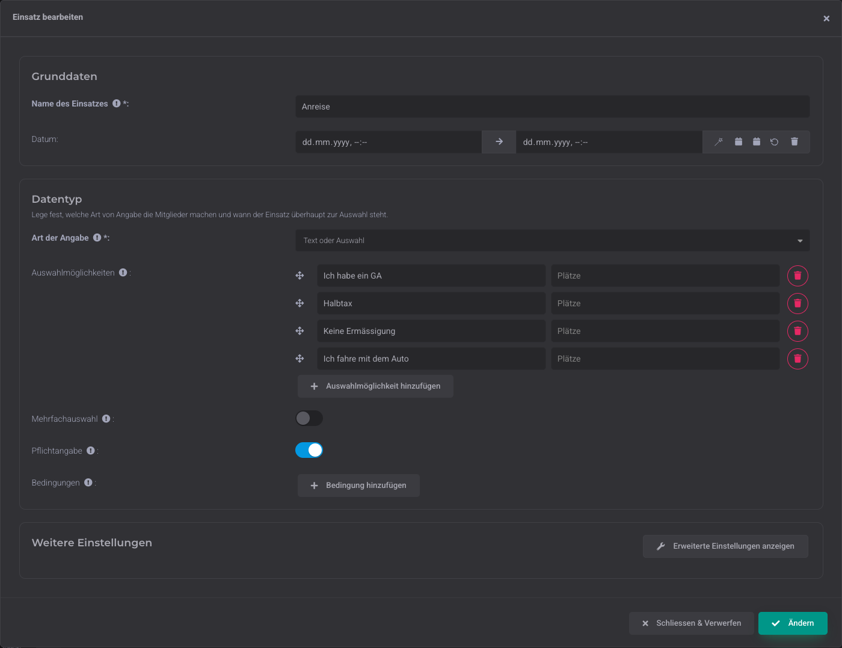Click move handle for 'Keine Ermässigung'

(300, 331)
